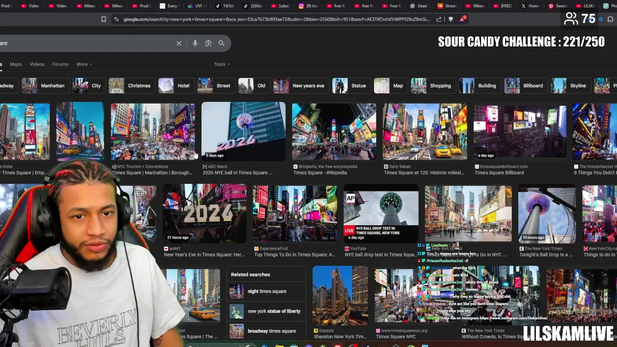617x347 pixels.
Task: Open the ExperienceFirst Times Square thumbnail
Action: (x=295, y=214)
